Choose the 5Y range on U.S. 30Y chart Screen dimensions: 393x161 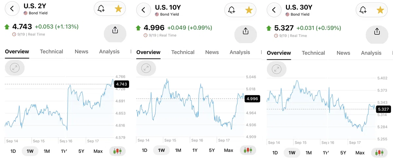click(x=343, y=153)
